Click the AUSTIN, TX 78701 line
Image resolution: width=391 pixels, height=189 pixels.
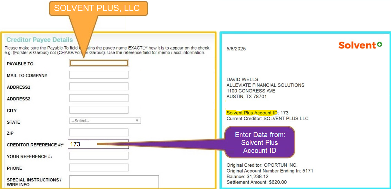click(247, 97)
